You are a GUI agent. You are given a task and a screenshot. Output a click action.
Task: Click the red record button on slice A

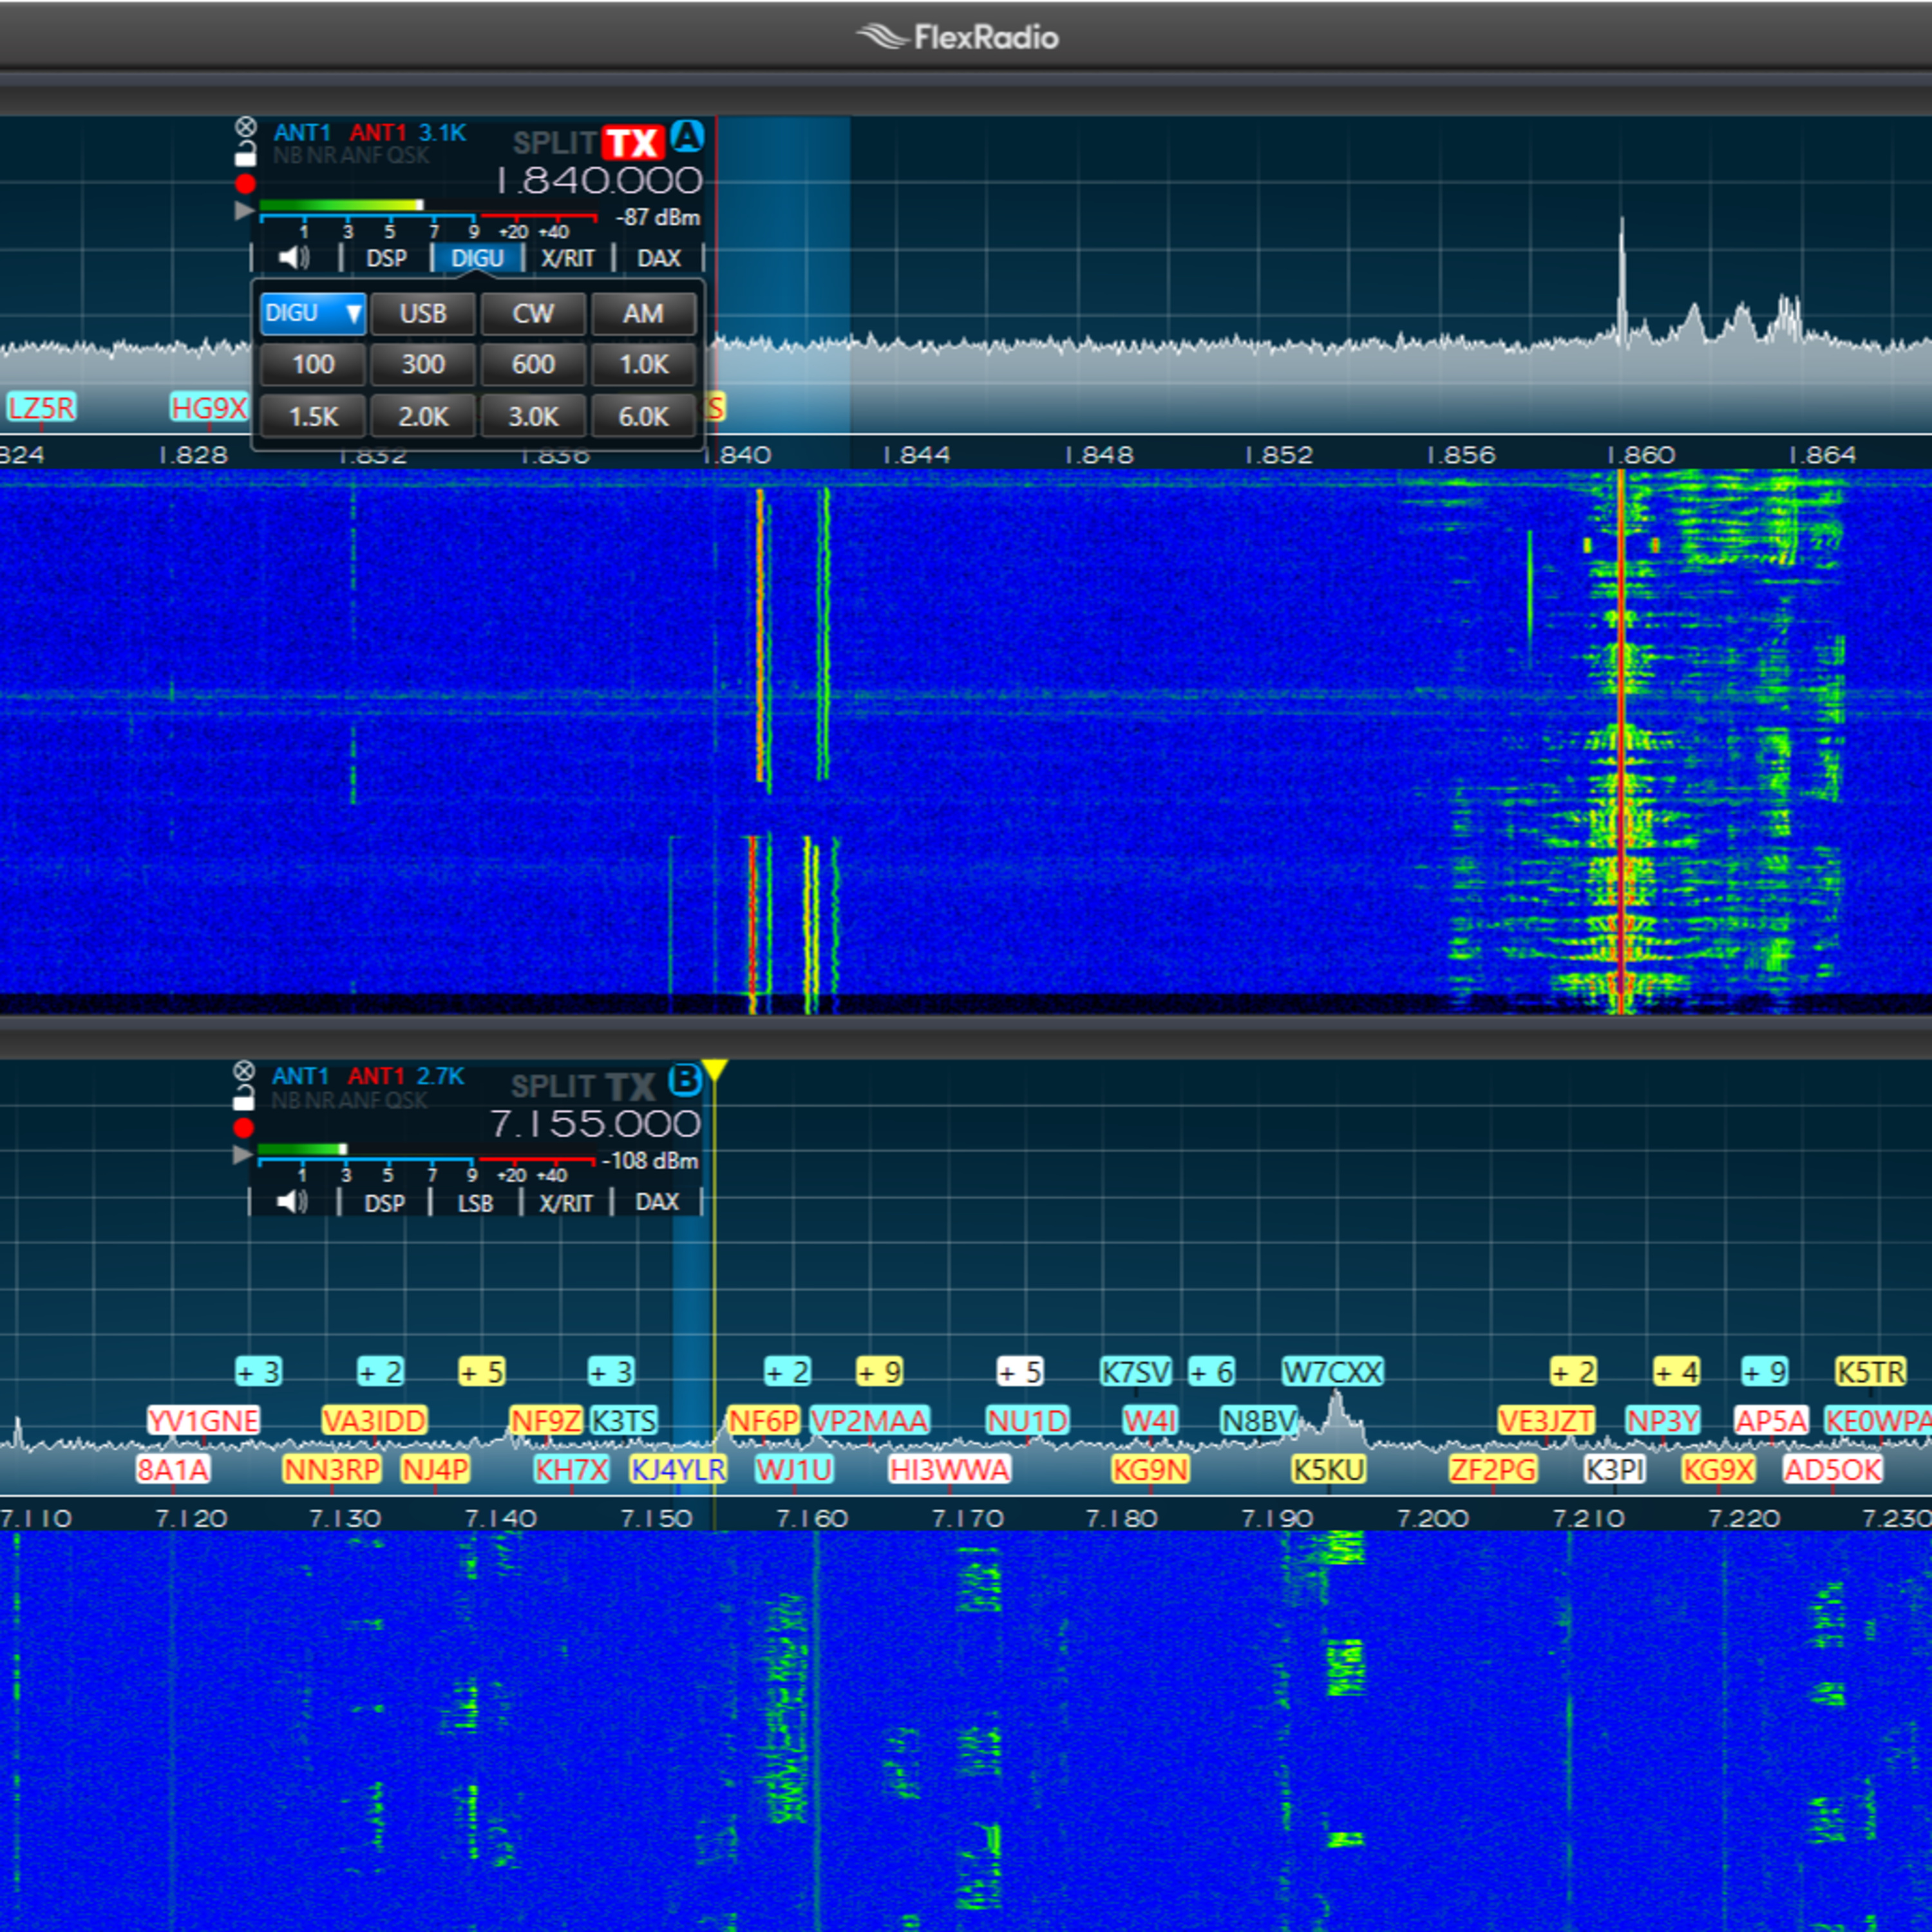245,184
